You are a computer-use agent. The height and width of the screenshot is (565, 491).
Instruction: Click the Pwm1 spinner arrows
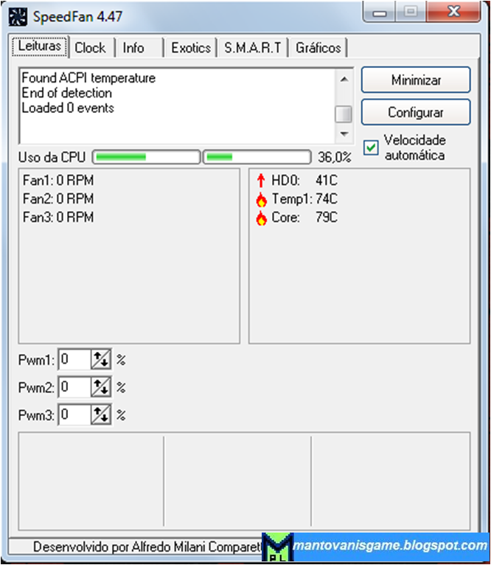[x=101, y=359]
